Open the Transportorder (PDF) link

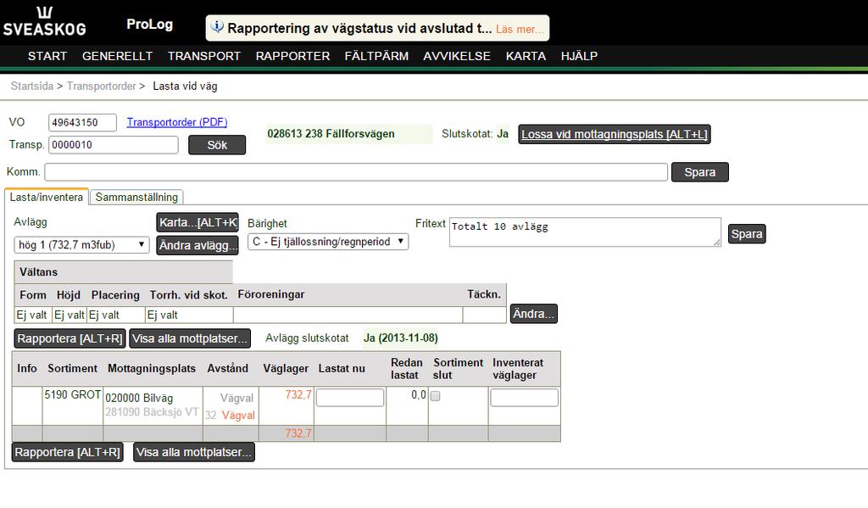[177, 122]
